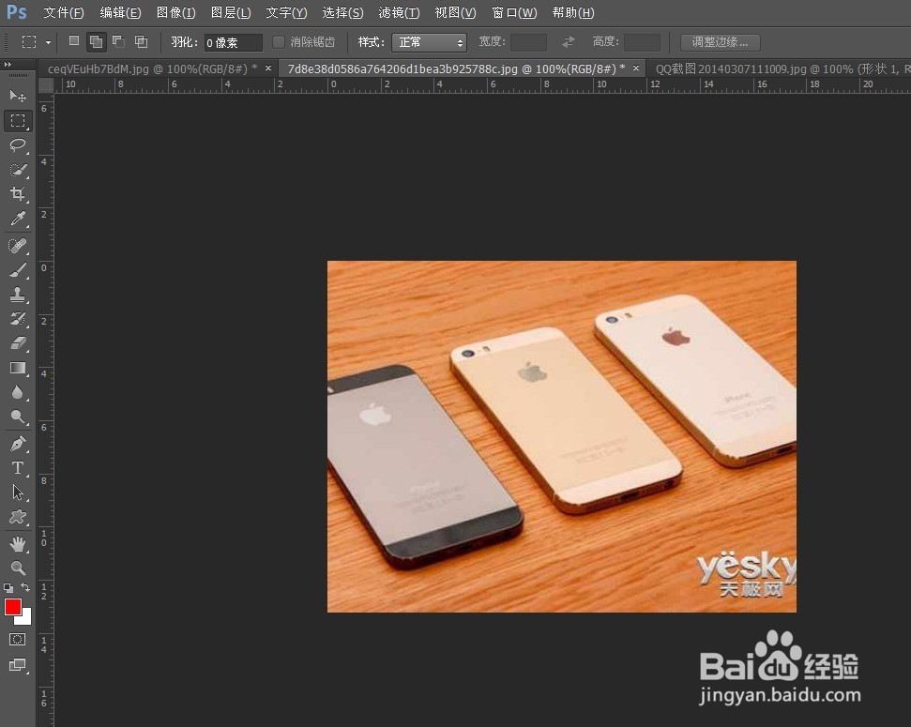Change the screen mode

tap(18, 665)
